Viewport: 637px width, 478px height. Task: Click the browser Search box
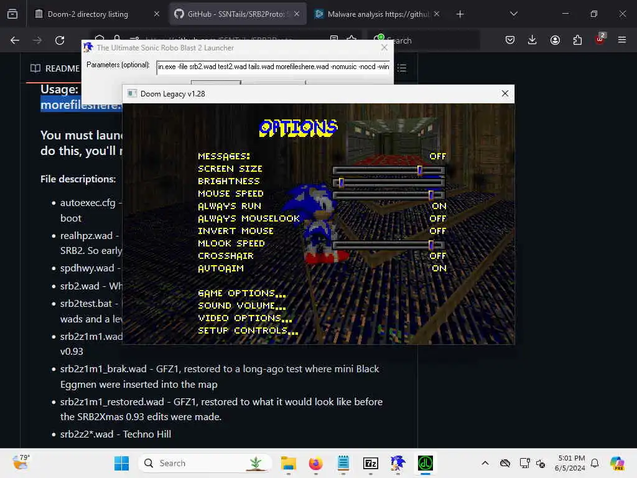coord(423,40)
